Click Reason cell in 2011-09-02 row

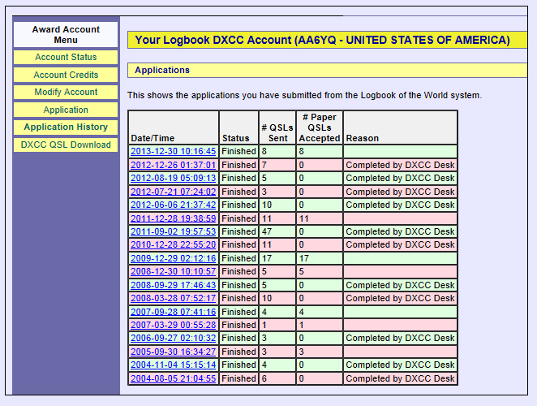(401, 231)
